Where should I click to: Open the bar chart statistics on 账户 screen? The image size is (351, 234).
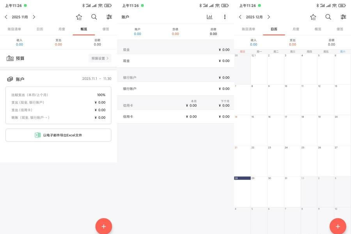point(209,17)
